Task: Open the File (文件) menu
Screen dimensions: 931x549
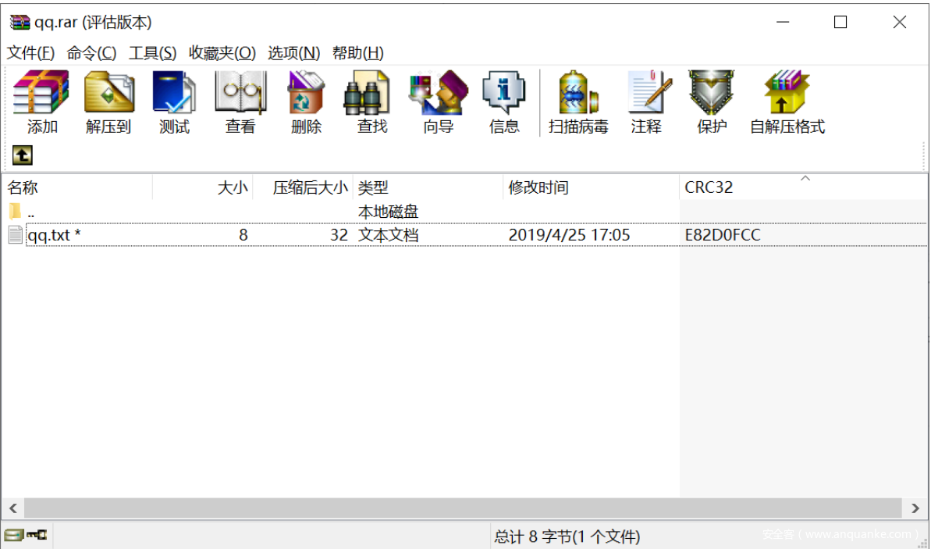Action: click(30, 53)
